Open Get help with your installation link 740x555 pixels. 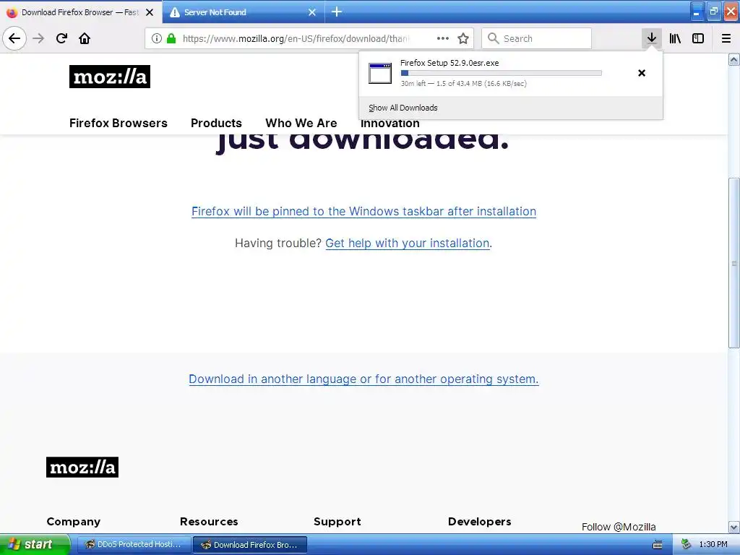pos(408,243)
